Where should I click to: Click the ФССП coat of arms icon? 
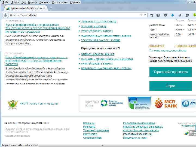(x=13, y=104)
